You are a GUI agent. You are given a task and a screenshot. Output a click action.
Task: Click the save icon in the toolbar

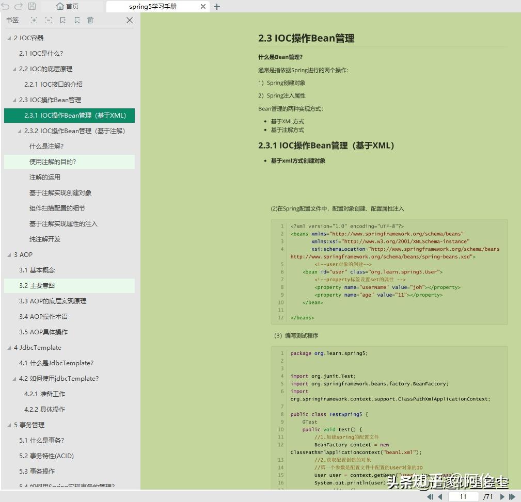(x=31, y=7)
